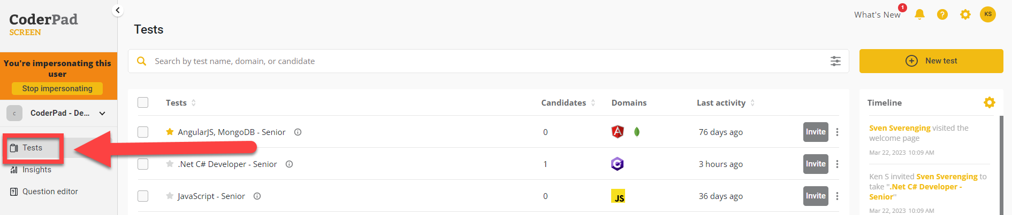Click the New test button
Screen dimensions: 1012x215
pos(931,61)
